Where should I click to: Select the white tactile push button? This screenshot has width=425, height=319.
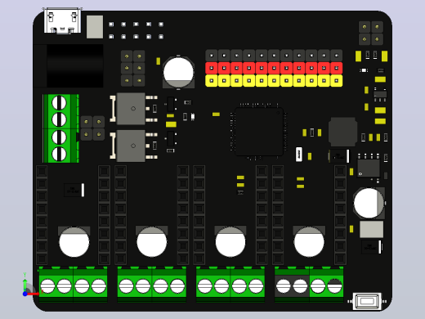tap(367, 301)
